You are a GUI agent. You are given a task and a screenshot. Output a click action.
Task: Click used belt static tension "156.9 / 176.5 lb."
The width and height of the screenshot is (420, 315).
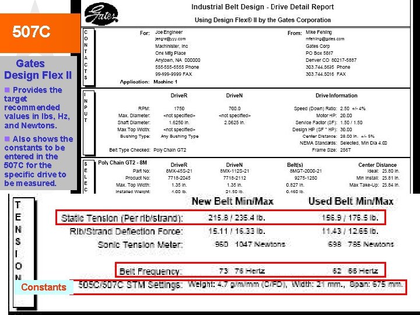pos(351,218)
